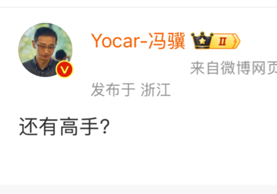Image resolution: width=277 pixels, height=194 pixels.
Task: Open the 微博网页 source link
Action: click(x=249, y=68)
